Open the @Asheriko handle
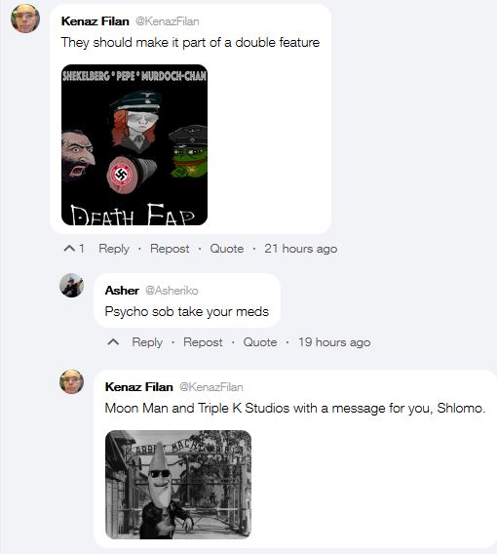This screenshot has width=497, height=554. pos(172,291)
